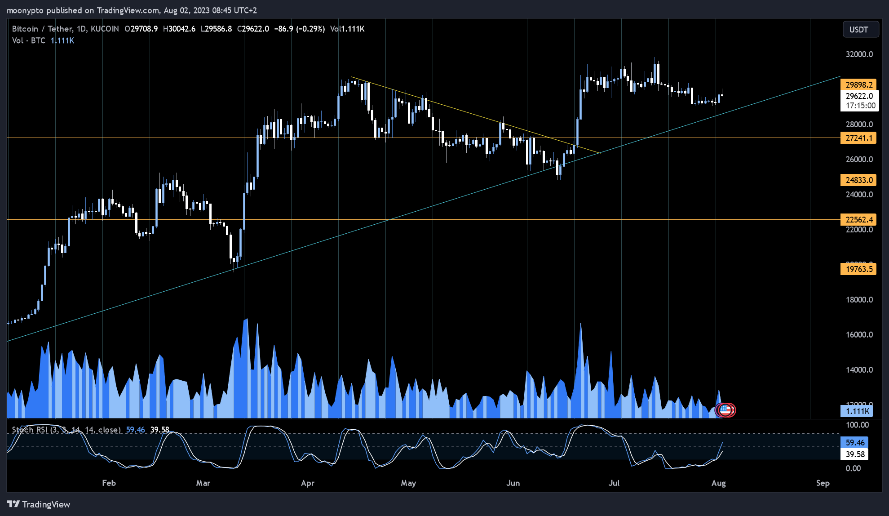Select the 27241.1 orange price label
The height and width of the screenshot is (516, 889).
(x=858, y=138)
